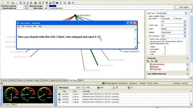Viewport: 193px width, 108px height.
Task: Switch to the Filters tab
Action: click(80, 80)
